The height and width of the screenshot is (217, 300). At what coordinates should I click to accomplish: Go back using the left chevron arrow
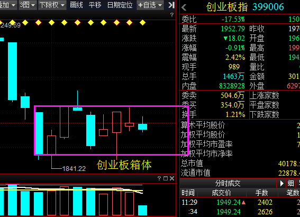coord(184,7)
